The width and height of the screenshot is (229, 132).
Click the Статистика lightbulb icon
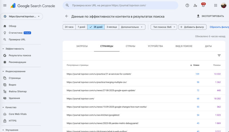(x=5, y=33)
